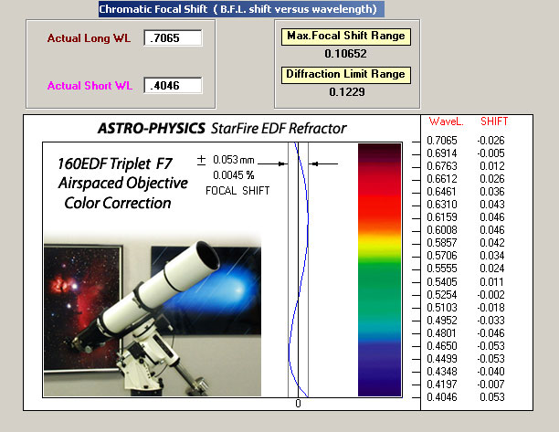
Task: Click the Actual Long WL input field
Action: point(173,38)
